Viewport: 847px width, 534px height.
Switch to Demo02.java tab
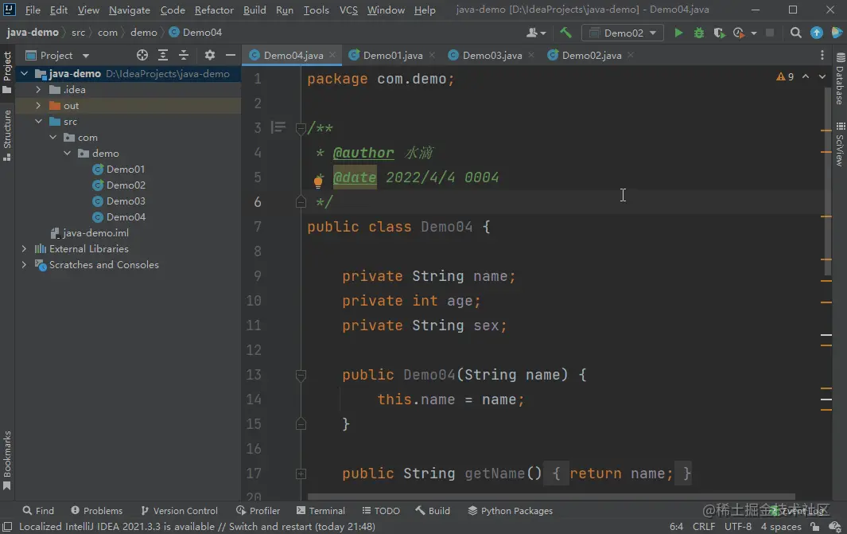[x=591, y=55]
